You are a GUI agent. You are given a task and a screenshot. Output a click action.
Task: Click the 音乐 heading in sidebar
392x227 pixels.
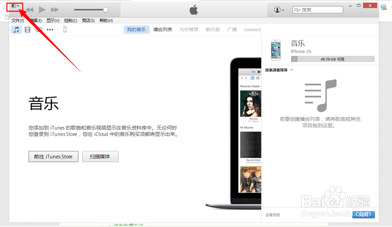point(298,43)
